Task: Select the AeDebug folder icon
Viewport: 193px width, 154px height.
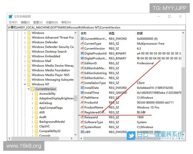Action: point(36,103)
